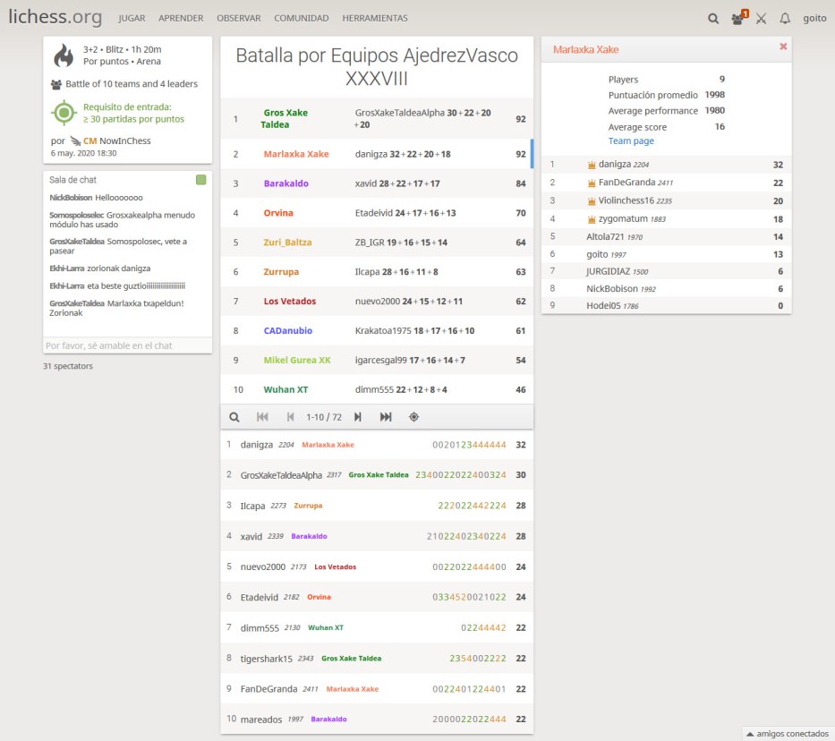Viewport: 835px width, 741px height.
Task: Go to previous page of standings
Action: point(290,417)
